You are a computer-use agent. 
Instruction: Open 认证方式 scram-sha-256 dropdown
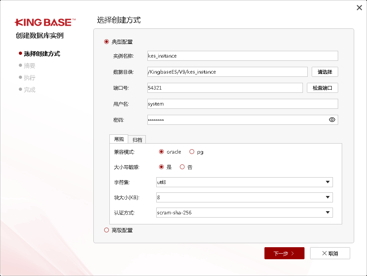point(244,212)
